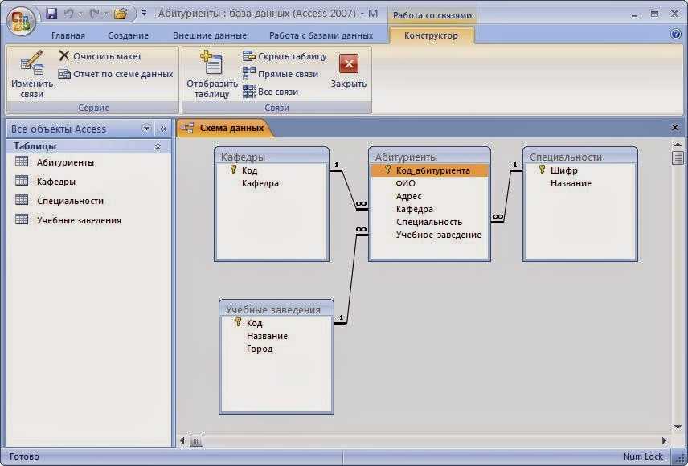Select Кафедры table in navigation pane
Screen dimensions: 688x466
(x=55, y=182)
